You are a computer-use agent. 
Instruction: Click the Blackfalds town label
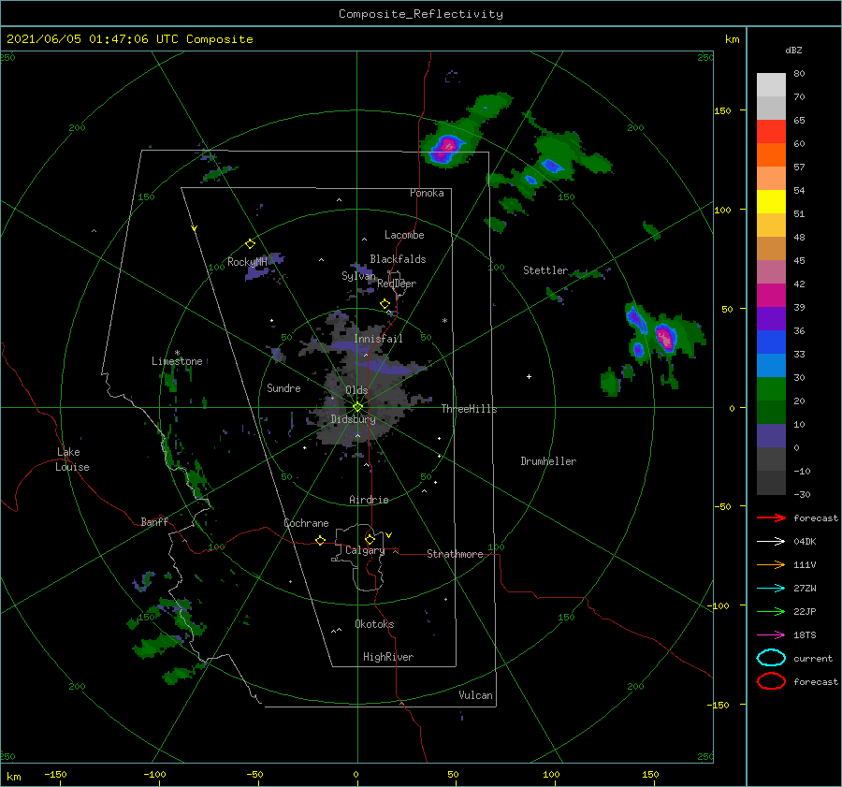point(398,259)
